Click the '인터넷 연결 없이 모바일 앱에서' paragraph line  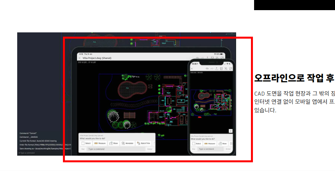(294, 102)
